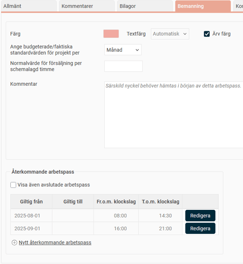Click the 'T.o.m. klockslag' column header
Image resolution: width=243 pixels, height=264 pixels.
coord(160,202)
